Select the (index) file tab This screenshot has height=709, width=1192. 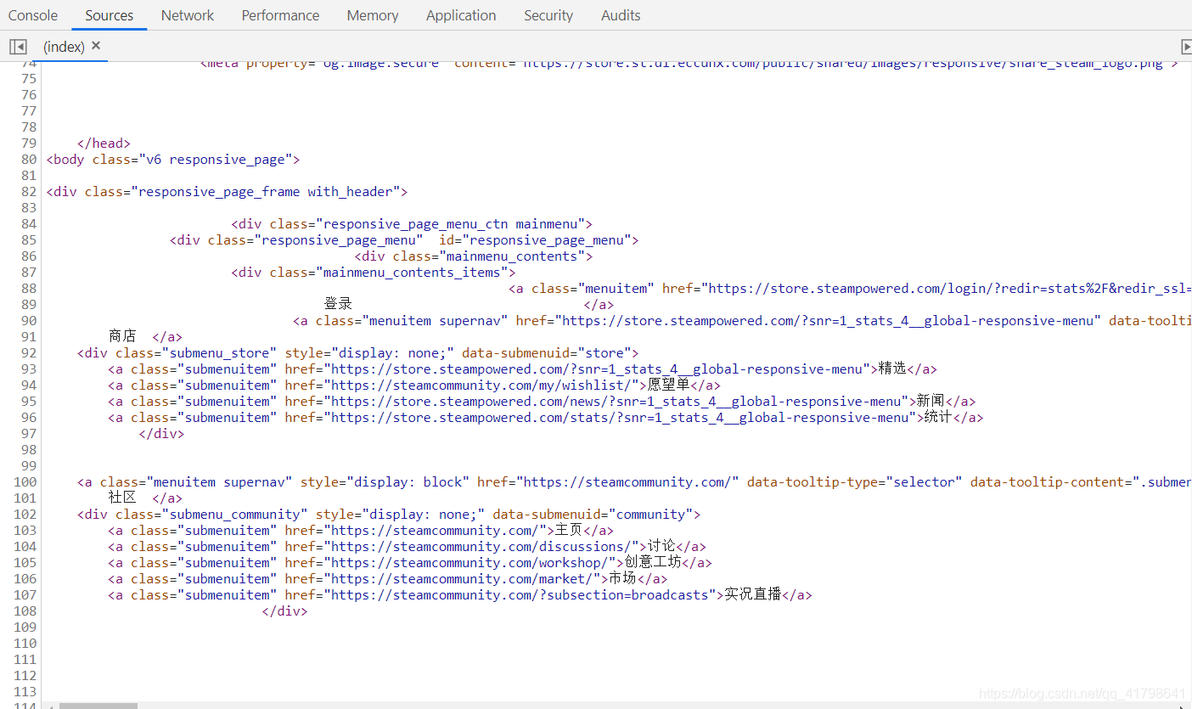[x=65, y=47]
